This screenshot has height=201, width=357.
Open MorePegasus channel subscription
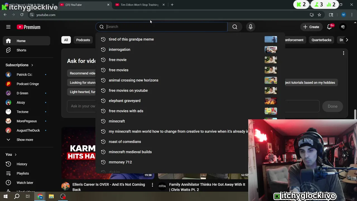click(x=27, y=121)
